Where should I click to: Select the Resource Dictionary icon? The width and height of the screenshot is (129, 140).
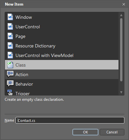tap(10, 46)
